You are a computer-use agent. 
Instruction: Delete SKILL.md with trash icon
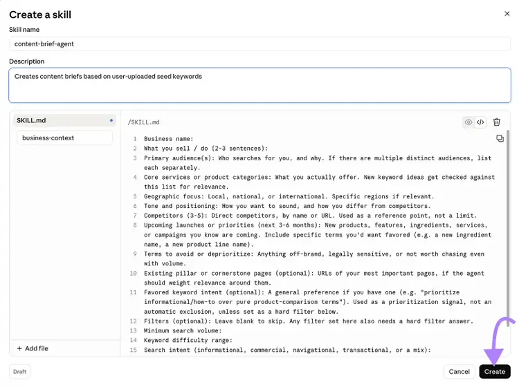(496, 122)
